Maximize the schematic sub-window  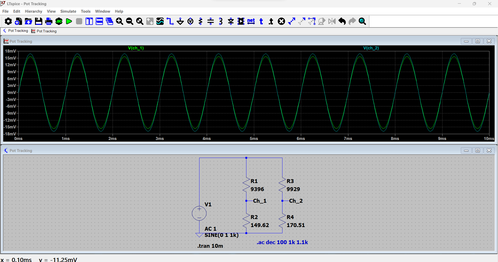(x=478, y=150)
